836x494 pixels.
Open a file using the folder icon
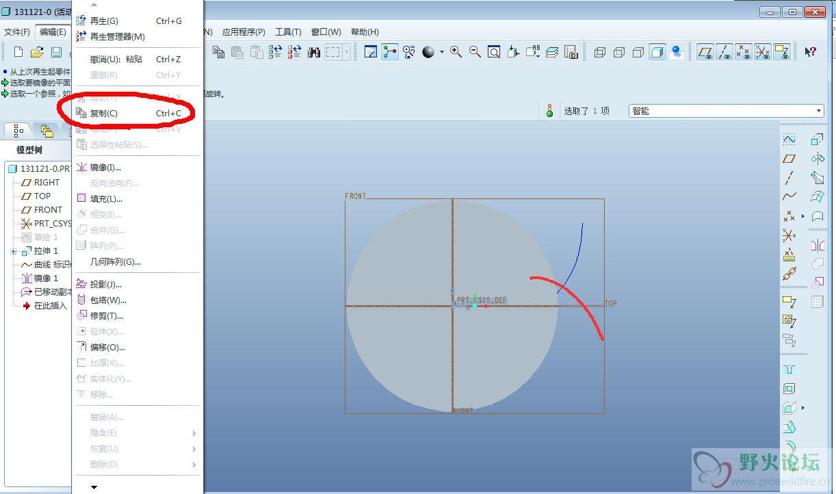pos(38,52)
